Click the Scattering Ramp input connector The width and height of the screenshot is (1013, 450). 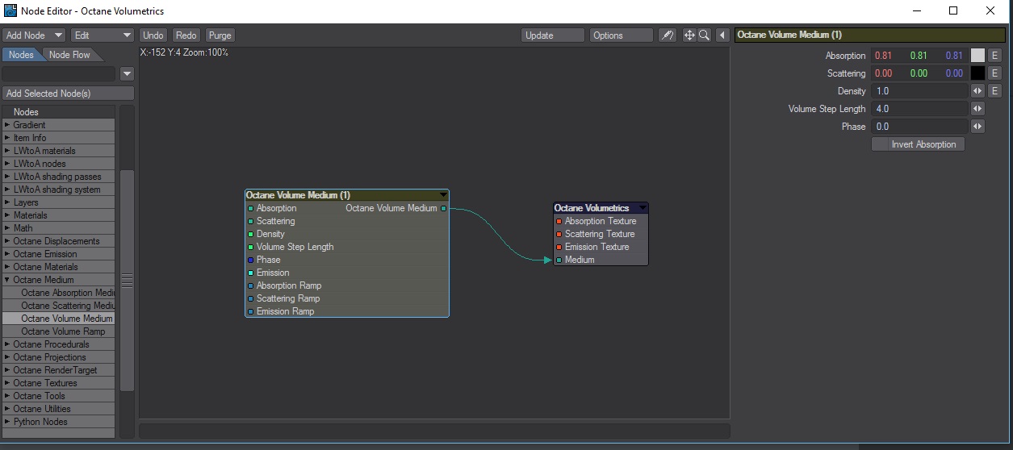(x=251, y=298)
